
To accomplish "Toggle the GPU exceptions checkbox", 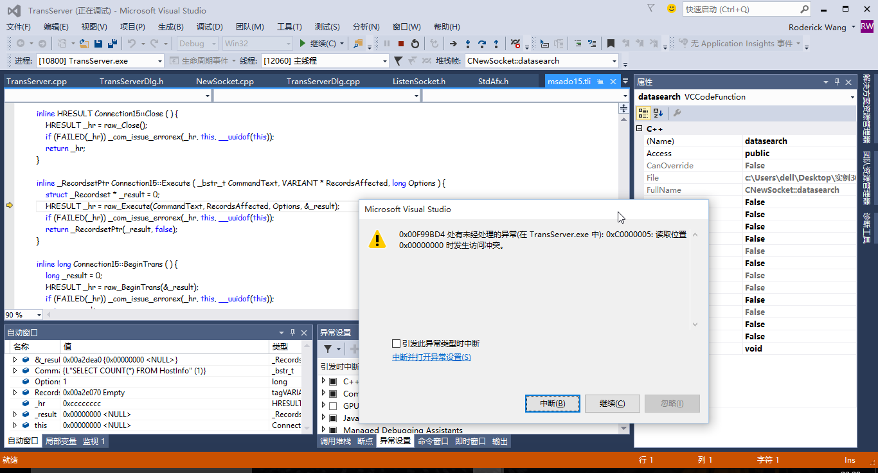I will click(333, 406).
